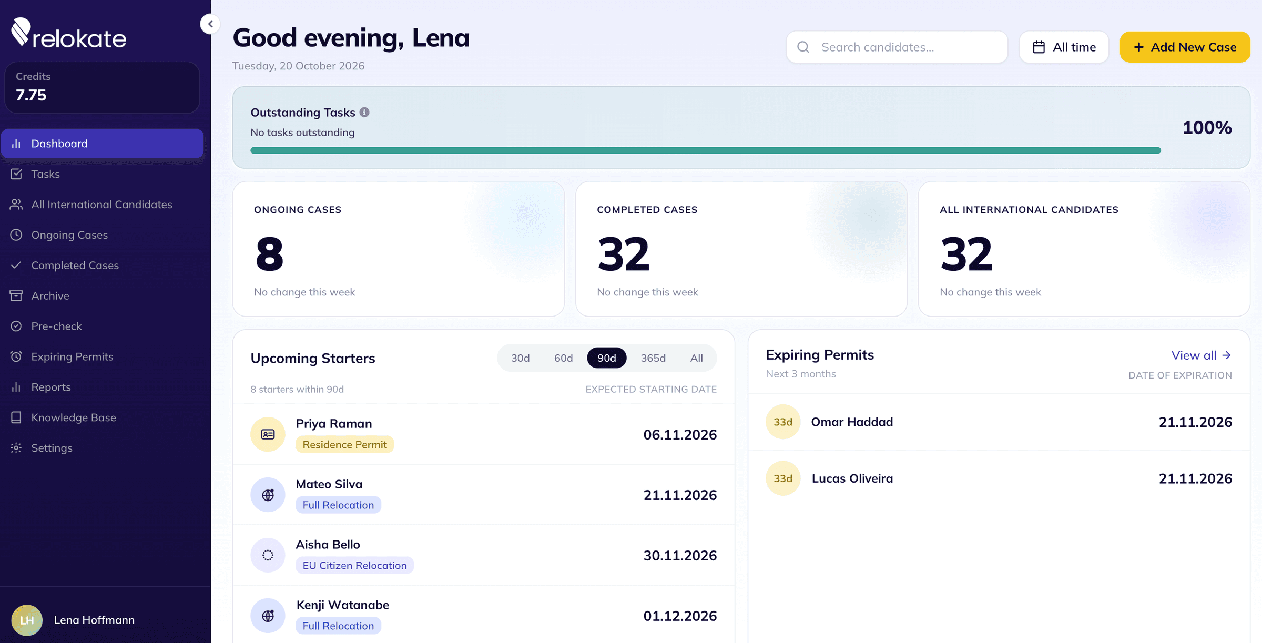Click the Tasks checkbox icon in sidebar
Screen dimensions: 1262x643
[16, 174]
